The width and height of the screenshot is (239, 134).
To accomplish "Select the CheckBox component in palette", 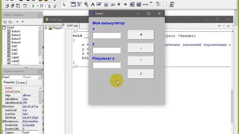I will point(119,4).
